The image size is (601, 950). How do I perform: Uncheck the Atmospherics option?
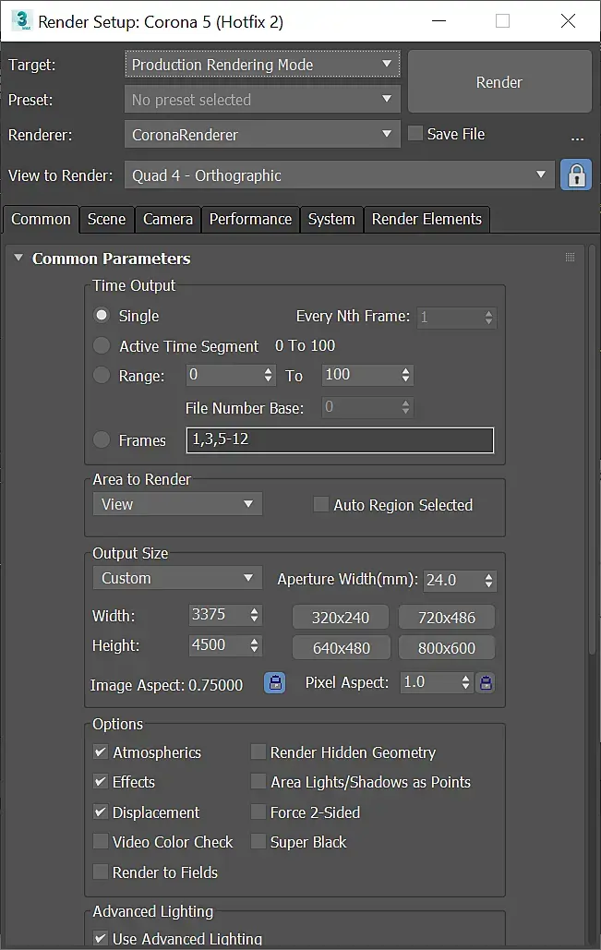click(101, 752)
